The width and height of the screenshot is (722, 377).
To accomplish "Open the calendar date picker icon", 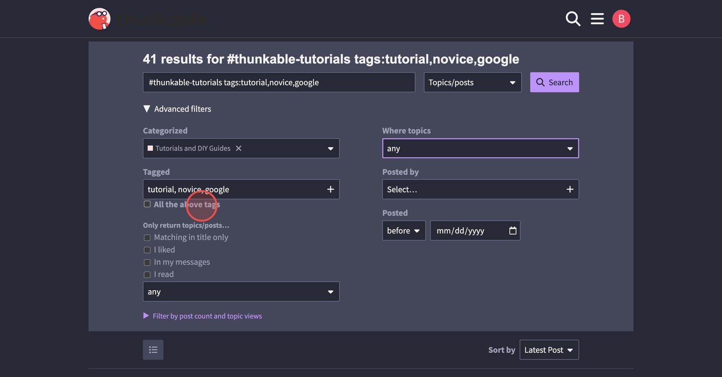I will pyautogui.click(x=513, y=231).
